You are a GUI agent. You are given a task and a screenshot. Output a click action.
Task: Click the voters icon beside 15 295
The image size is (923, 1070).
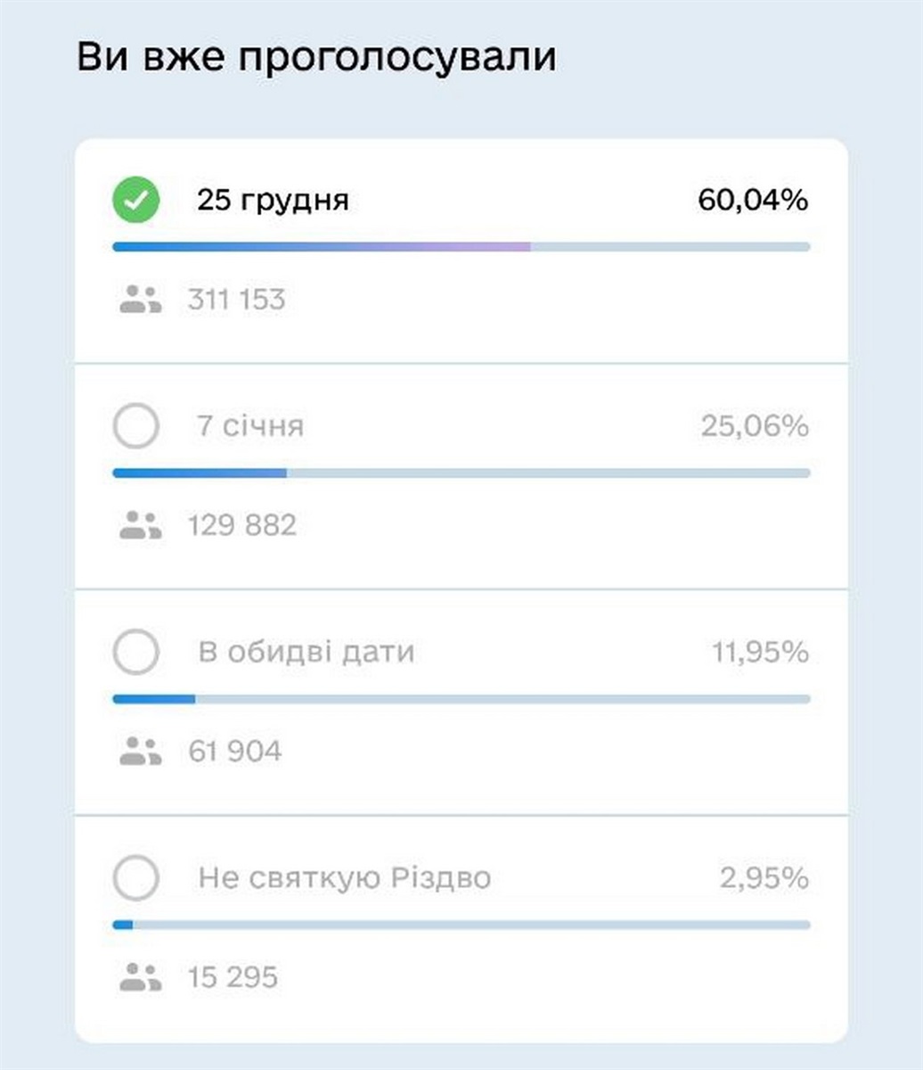(x=140, y=977)
